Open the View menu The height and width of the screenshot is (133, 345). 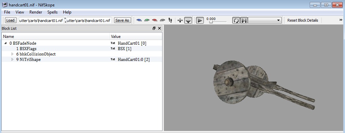[20, 12]
